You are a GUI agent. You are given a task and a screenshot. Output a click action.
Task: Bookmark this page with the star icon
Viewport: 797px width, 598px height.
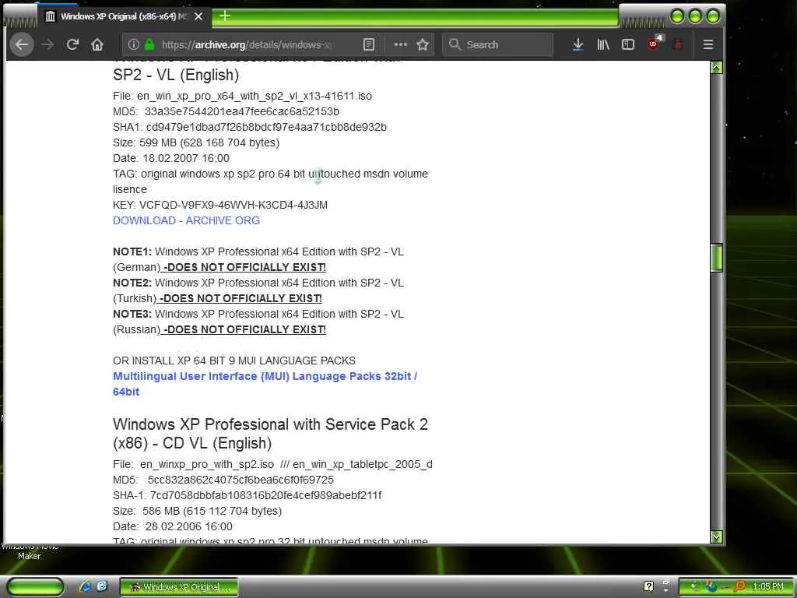tap(423, 44)
